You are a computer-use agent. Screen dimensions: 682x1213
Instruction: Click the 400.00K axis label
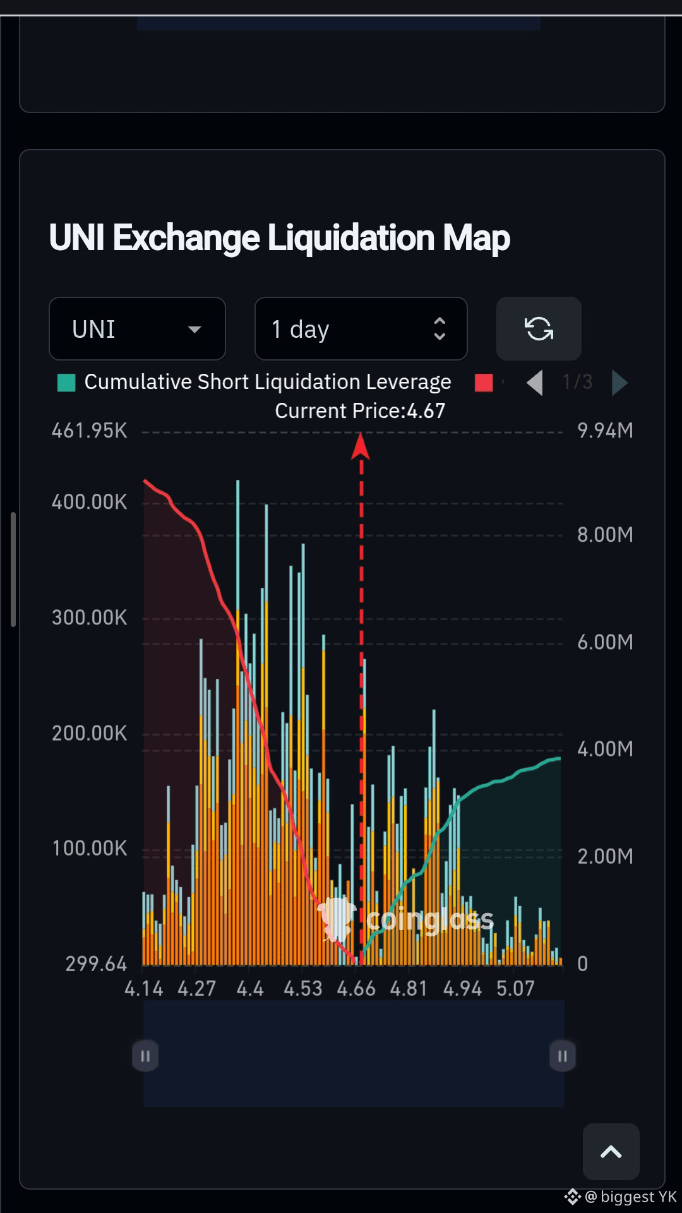tap(89, 502)
